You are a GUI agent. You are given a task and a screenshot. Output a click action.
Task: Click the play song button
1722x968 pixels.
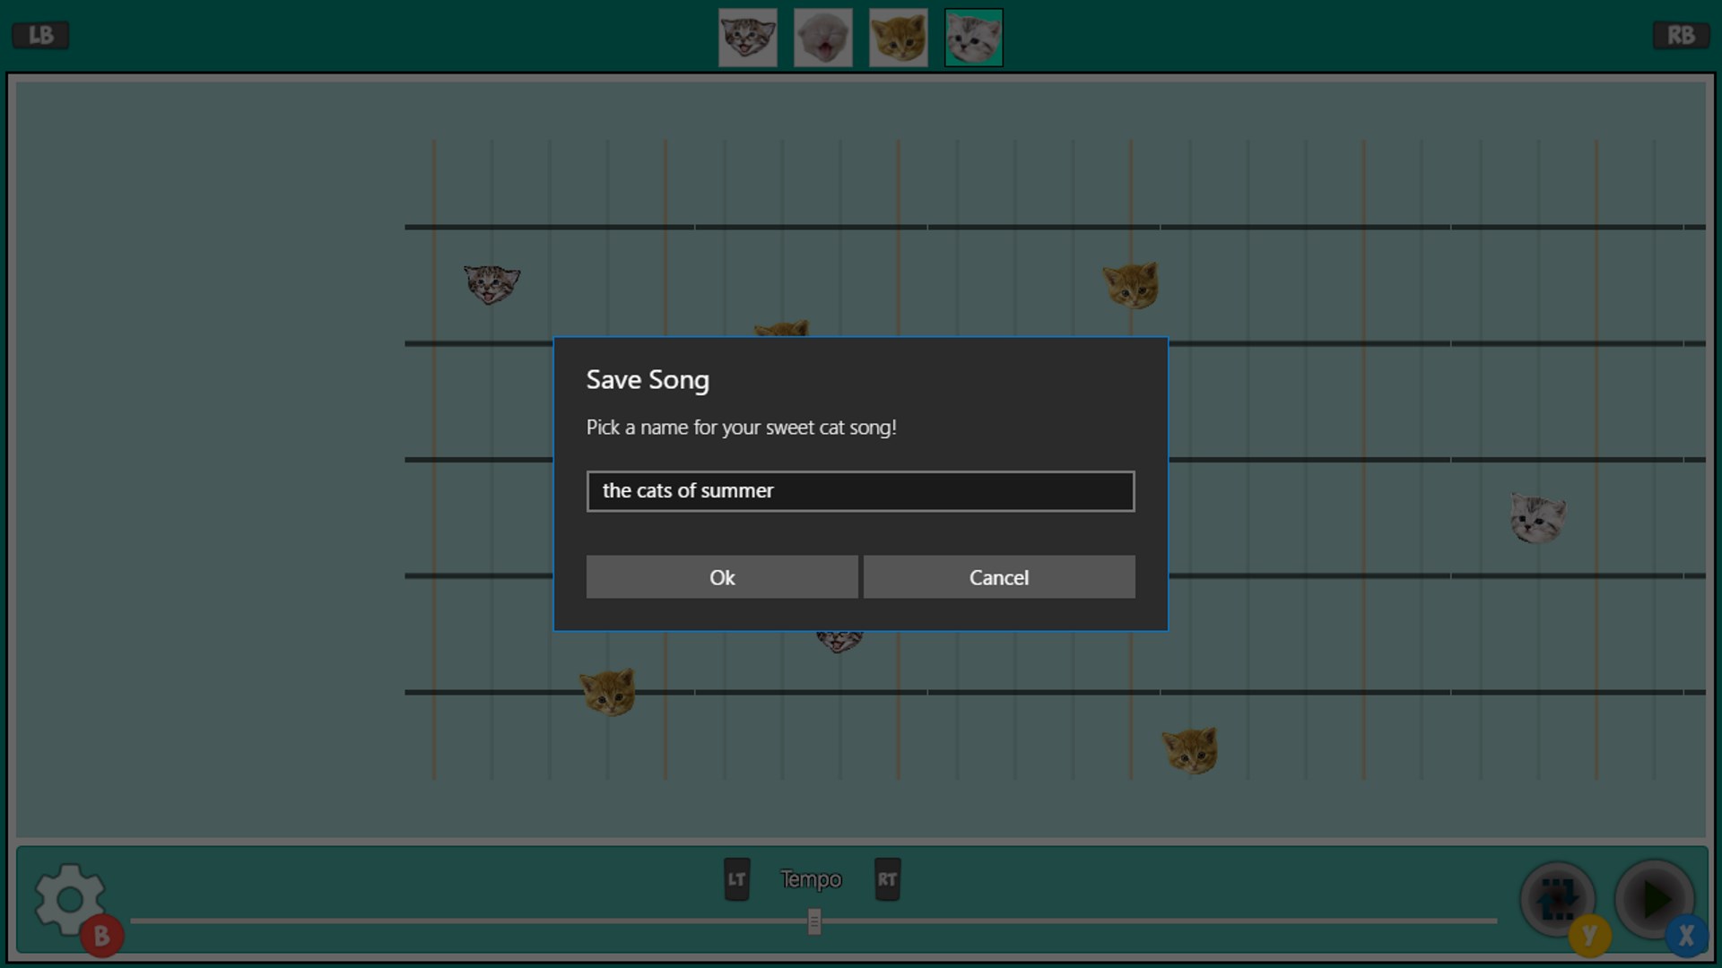point(1653,899)
